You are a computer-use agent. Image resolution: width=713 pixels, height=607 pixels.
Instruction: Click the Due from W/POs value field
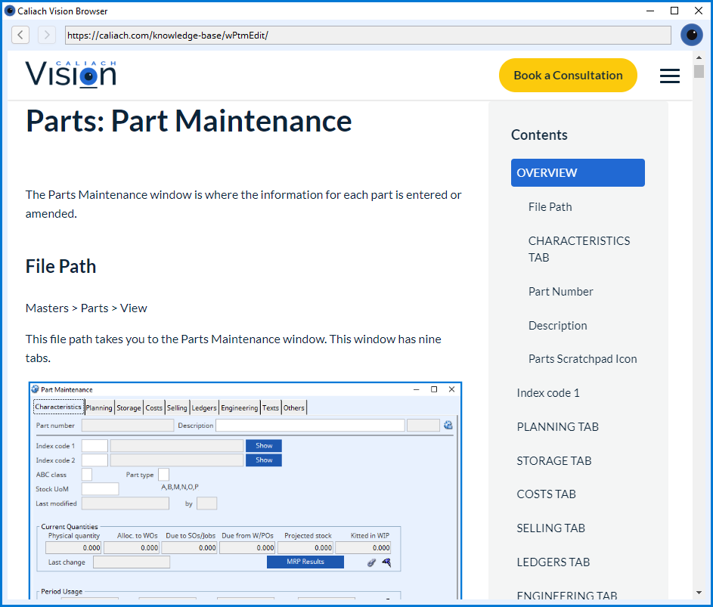point(247,548)
